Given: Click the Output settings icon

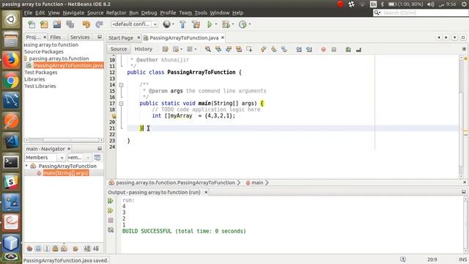Looking at the screenshot, I should pyautogui.click(x=111, y=230).
